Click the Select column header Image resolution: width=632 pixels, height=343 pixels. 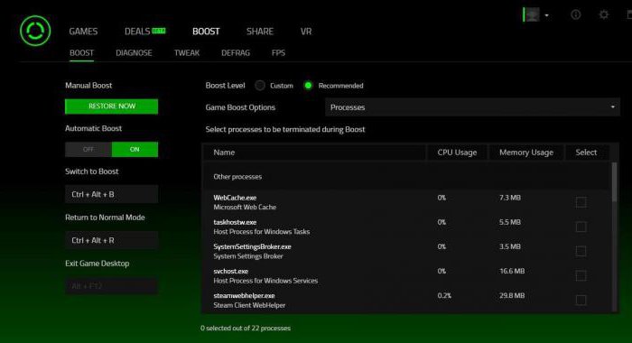[586, 153]
